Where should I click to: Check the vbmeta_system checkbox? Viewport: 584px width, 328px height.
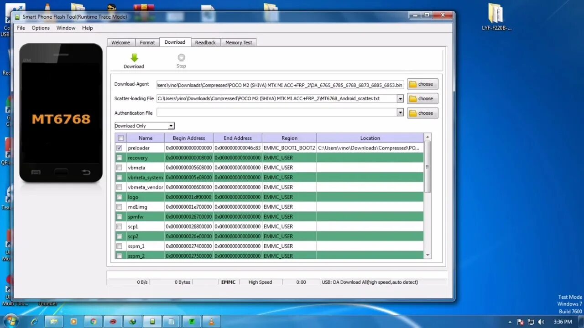pyautogui.click(x=120, y=177)
